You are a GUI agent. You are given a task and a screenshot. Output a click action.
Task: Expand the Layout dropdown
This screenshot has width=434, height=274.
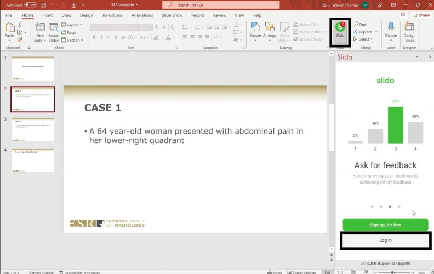[72, 25]
